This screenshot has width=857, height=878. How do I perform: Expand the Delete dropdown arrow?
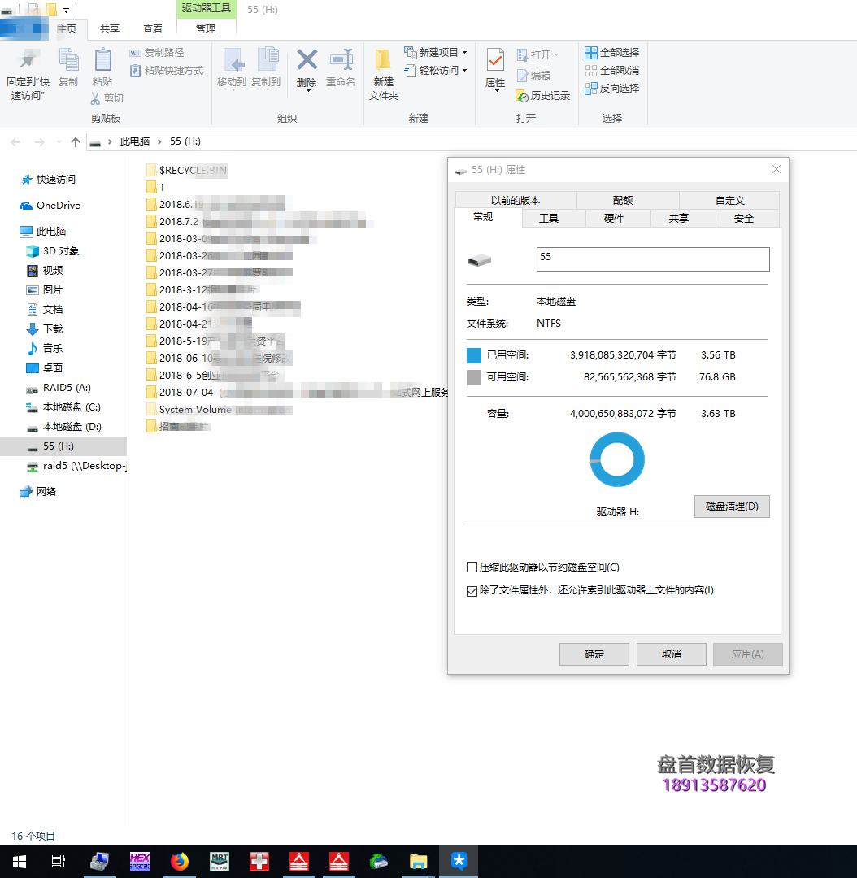coord(307,89)
